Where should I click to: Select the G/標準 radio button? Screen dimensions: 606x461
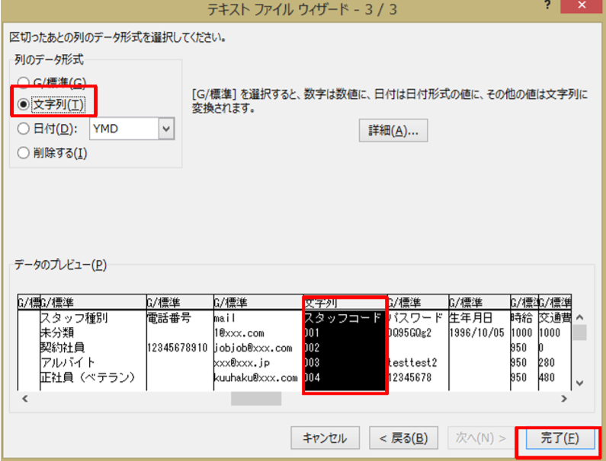coord(24,82)
